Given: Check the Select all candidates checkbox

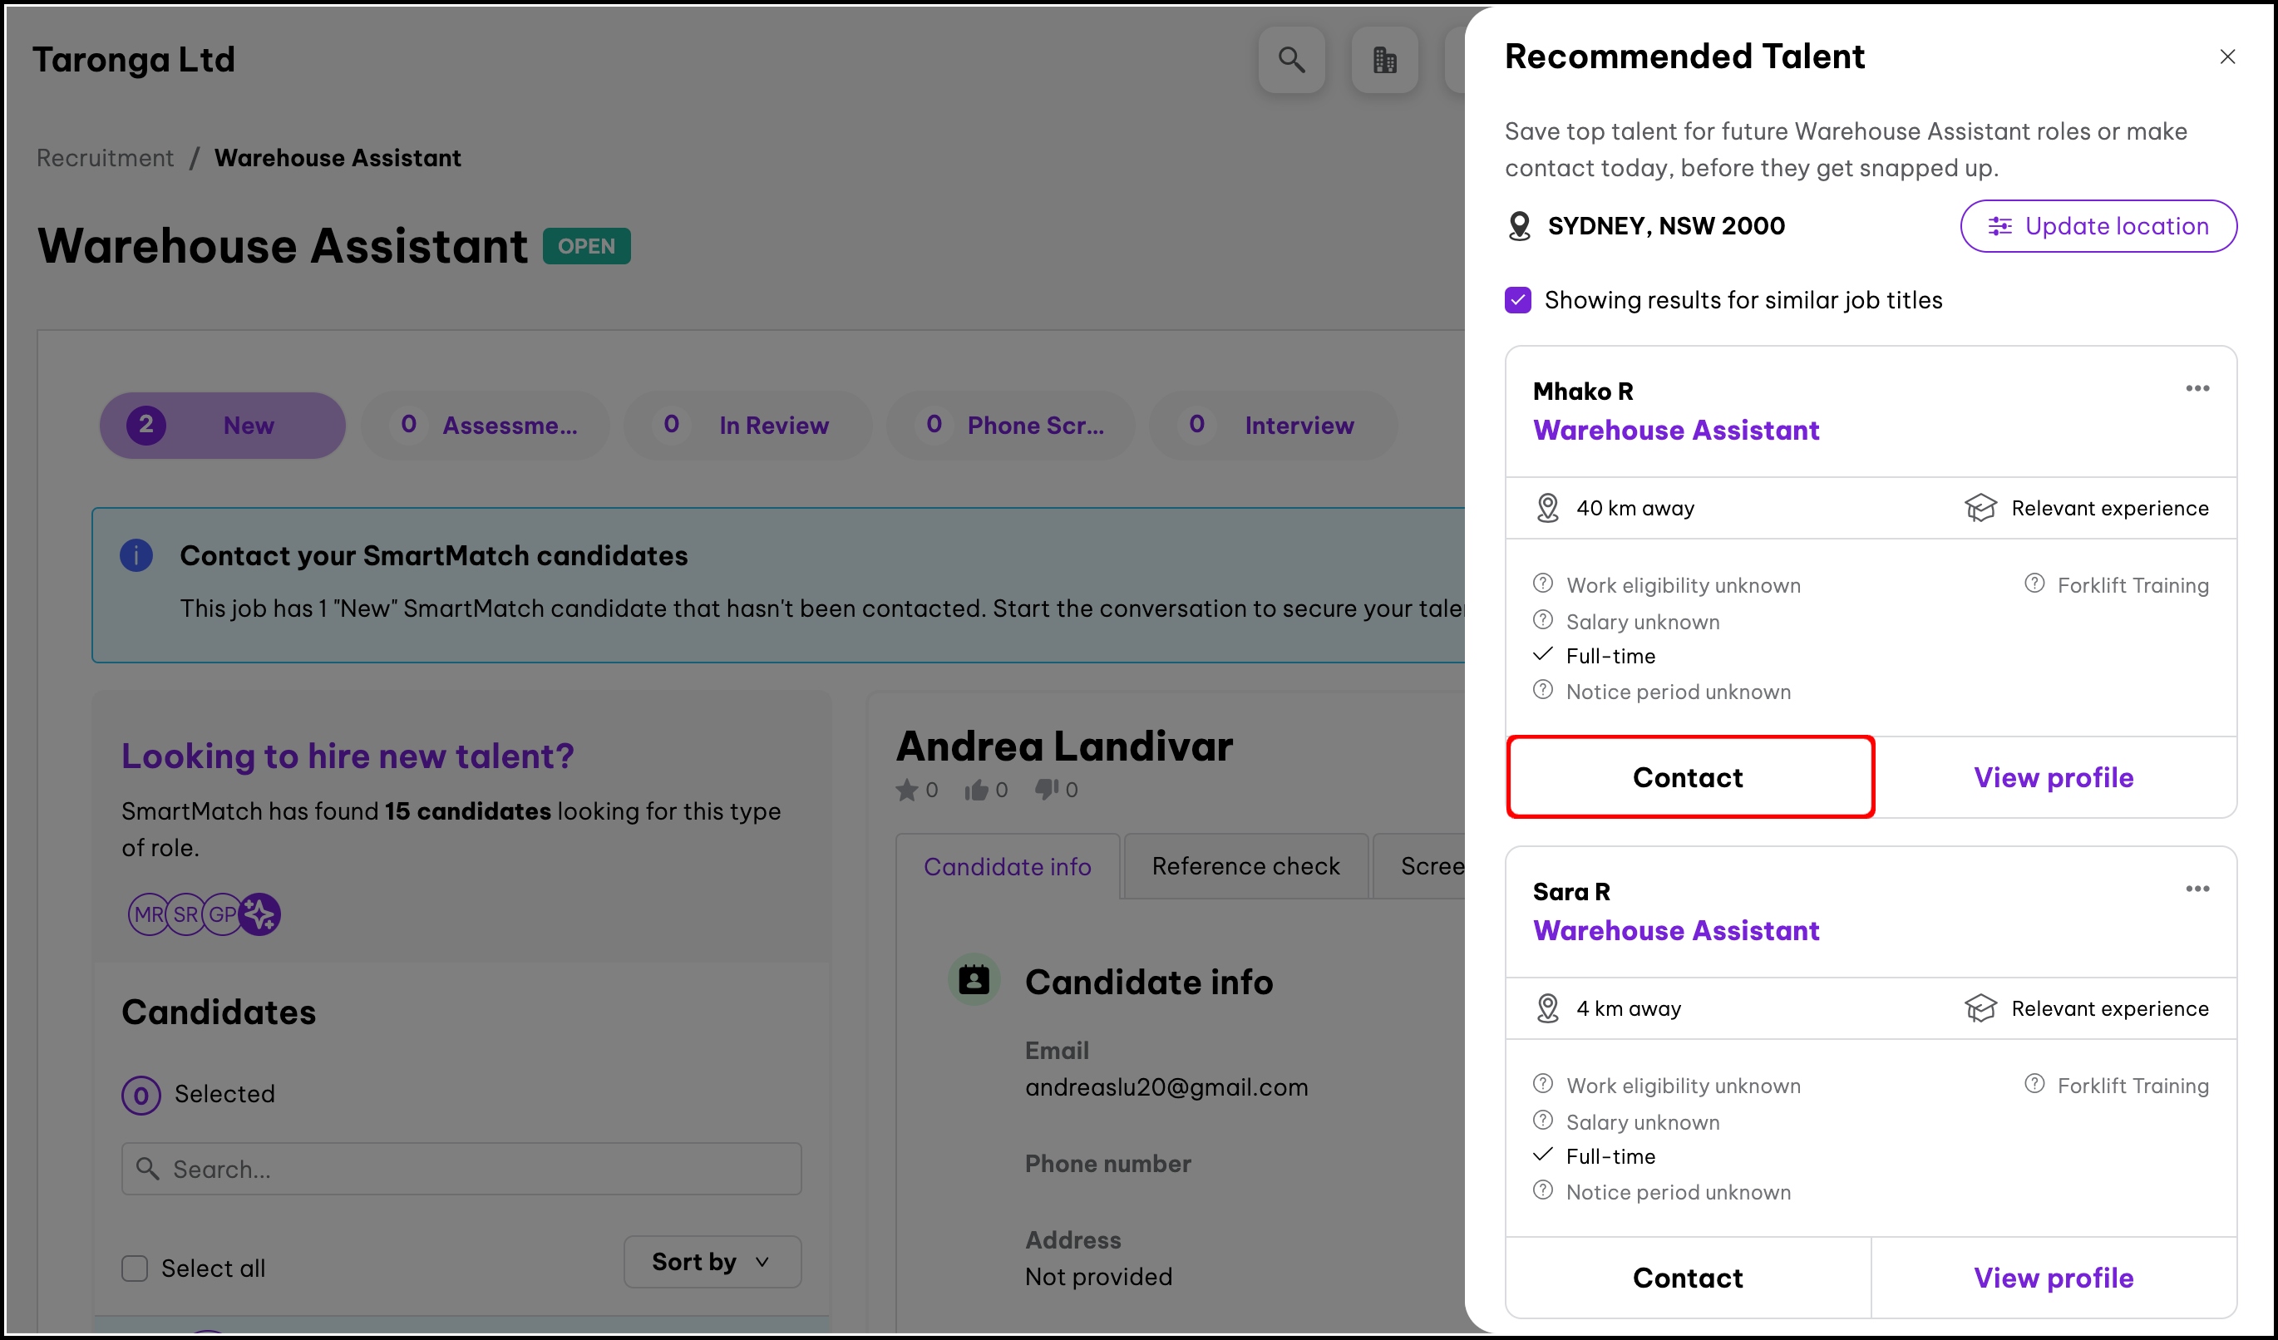Looking at the screenshot, I should pos(135,1269).
